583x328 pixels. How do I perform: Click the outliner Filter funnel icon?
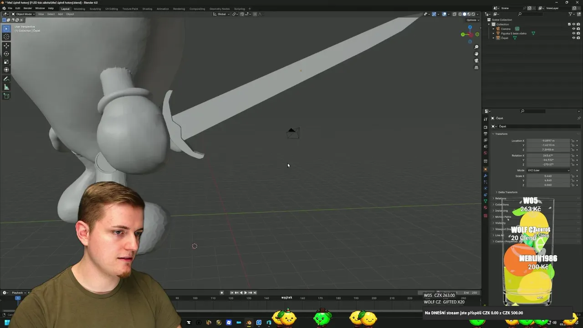pyautogui.click(x=571, y=14)
